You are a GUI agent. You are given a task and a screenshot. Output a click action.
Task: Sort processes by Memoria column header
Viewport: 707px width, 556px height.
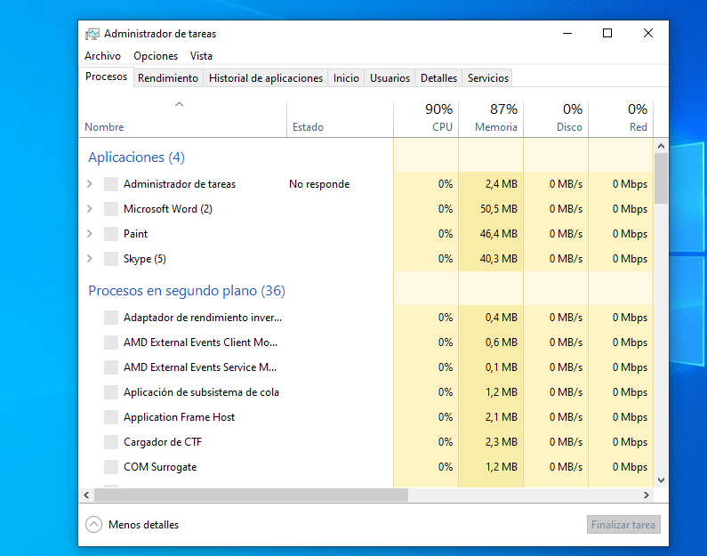[491, 118]
